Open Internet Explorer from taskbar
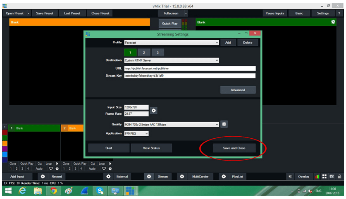This screenshot has width=346, height=199. (x=22, y=191)
